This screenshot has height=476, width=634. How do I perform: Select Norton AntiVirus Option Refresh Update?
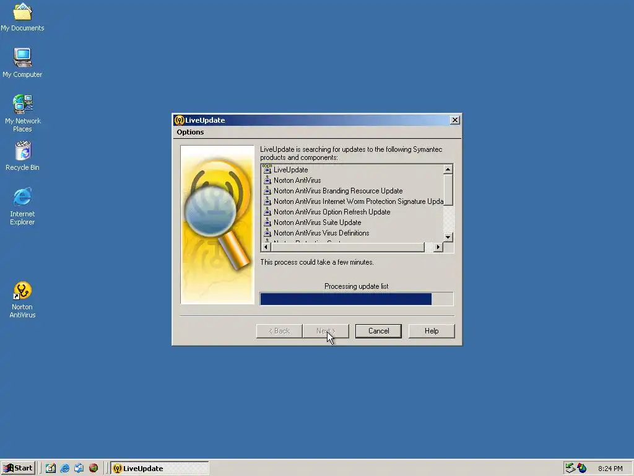332,212
